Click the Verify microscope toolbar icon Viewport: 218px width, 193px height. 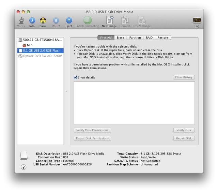point(21,20)
